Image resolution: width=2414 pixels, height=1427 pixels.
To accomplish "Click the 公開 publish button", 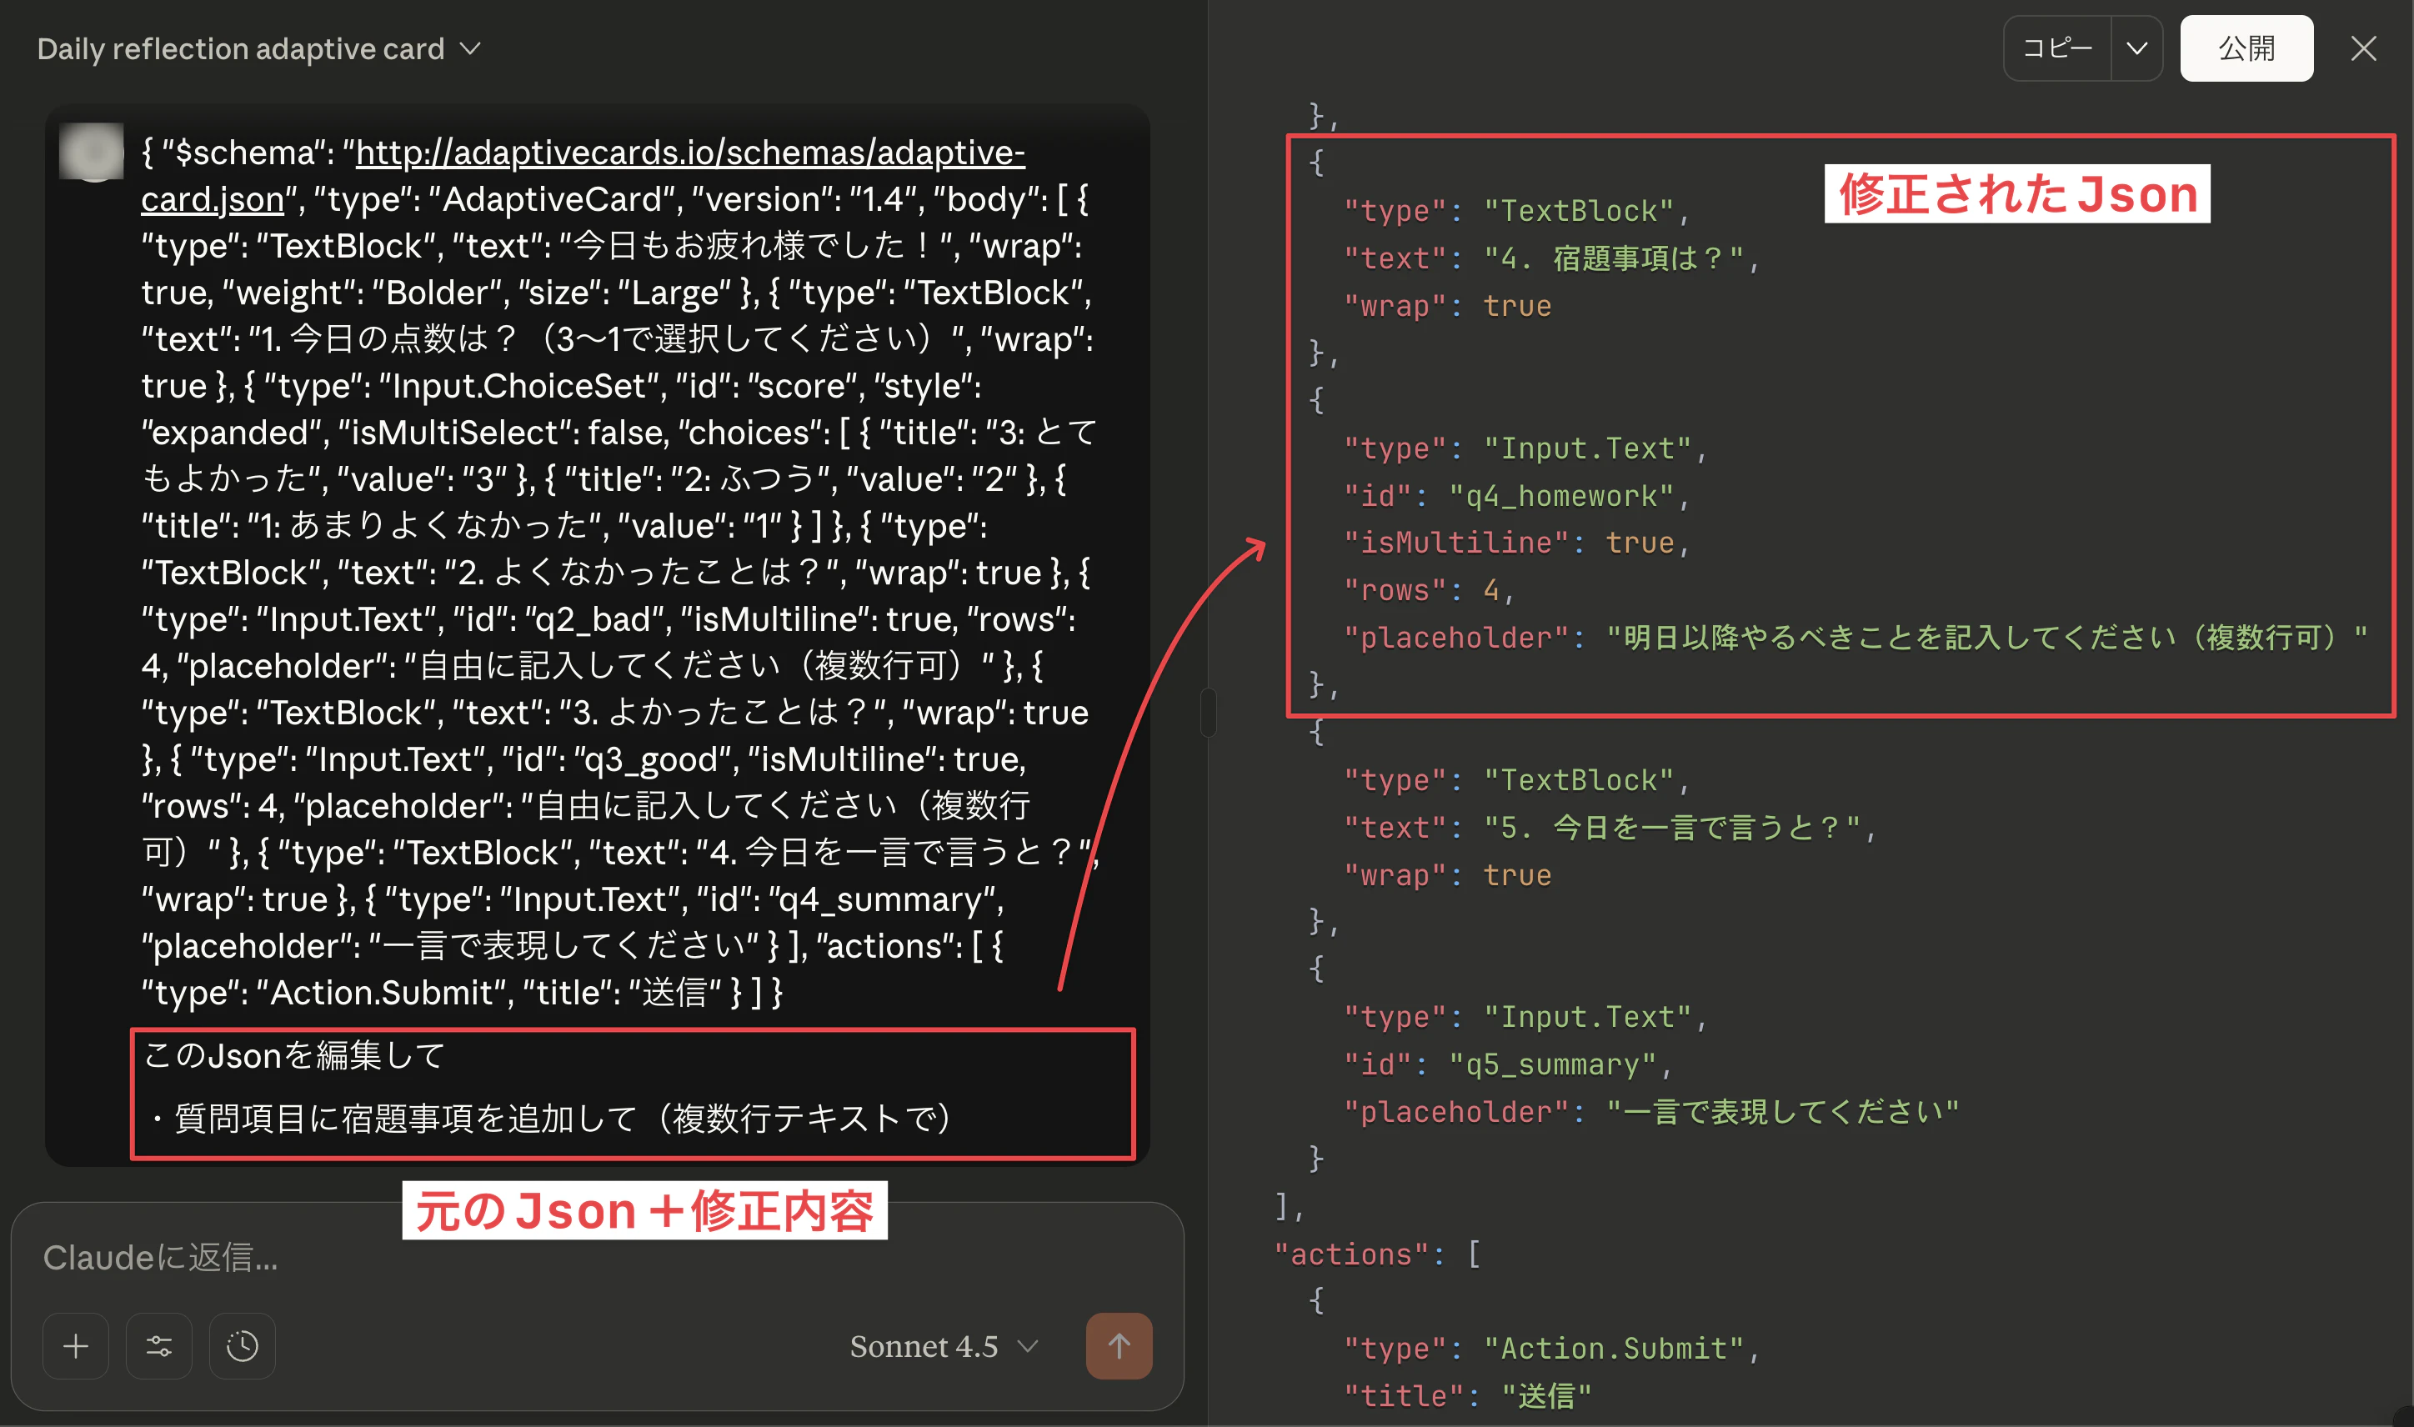I will tap(2246, 48).
